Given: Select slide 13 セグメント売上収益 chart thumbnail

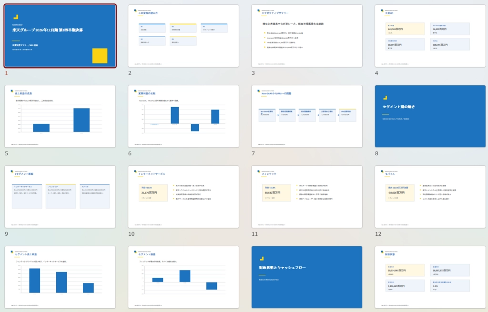Looking at the screenshot, I should pos(60,277).
